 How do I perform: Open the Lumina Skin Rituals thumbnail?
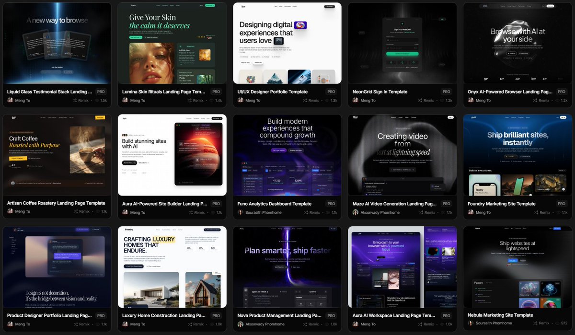pyautogui.click(x=172, y=43)
